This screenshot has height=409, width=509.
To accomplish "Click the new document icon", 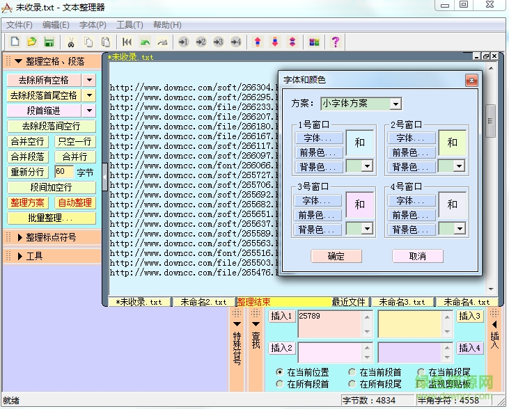I will (15, 42).
